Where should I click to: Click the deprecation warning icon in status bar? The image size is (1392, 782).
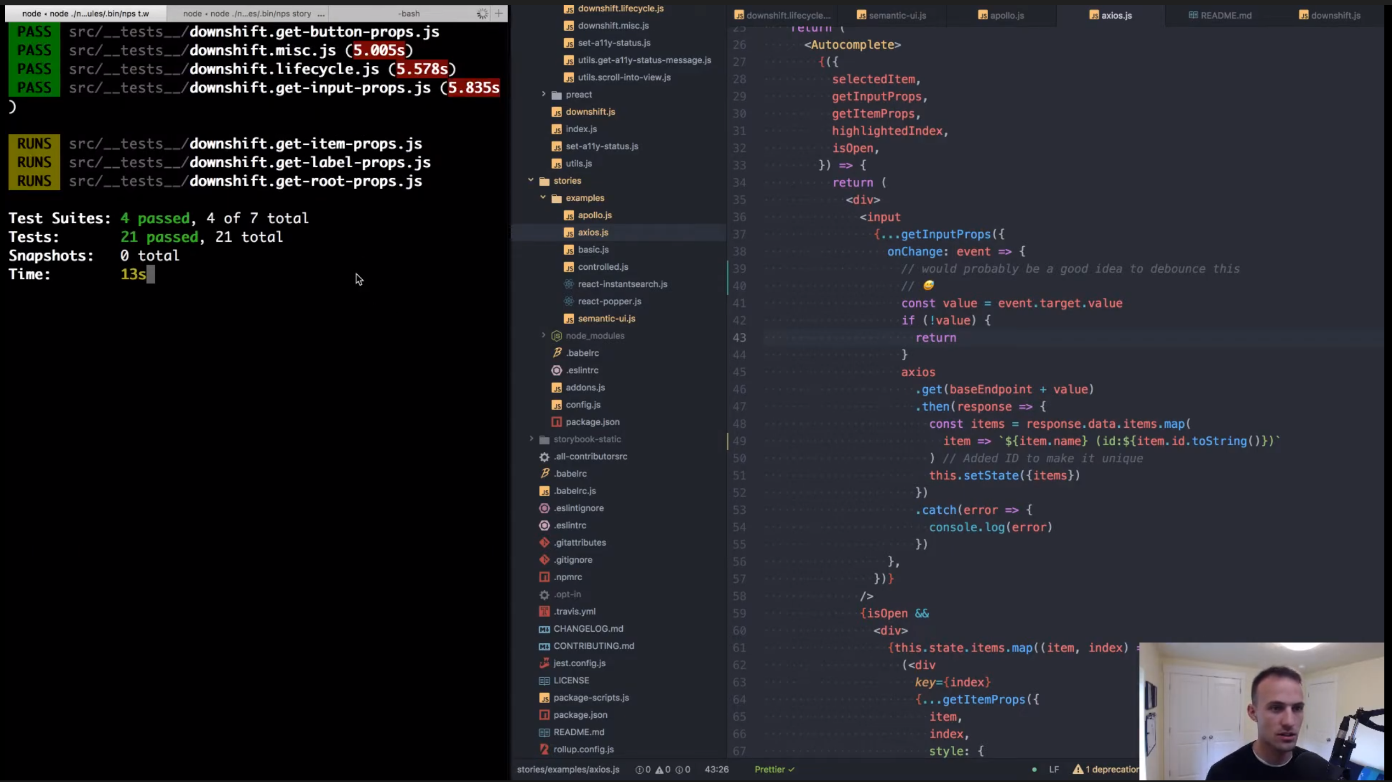tap(1078, 769)
